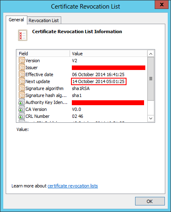171x212 pixels.
Task: Close the Certificate Revocation List dialog
Action: tap(162, 5)
